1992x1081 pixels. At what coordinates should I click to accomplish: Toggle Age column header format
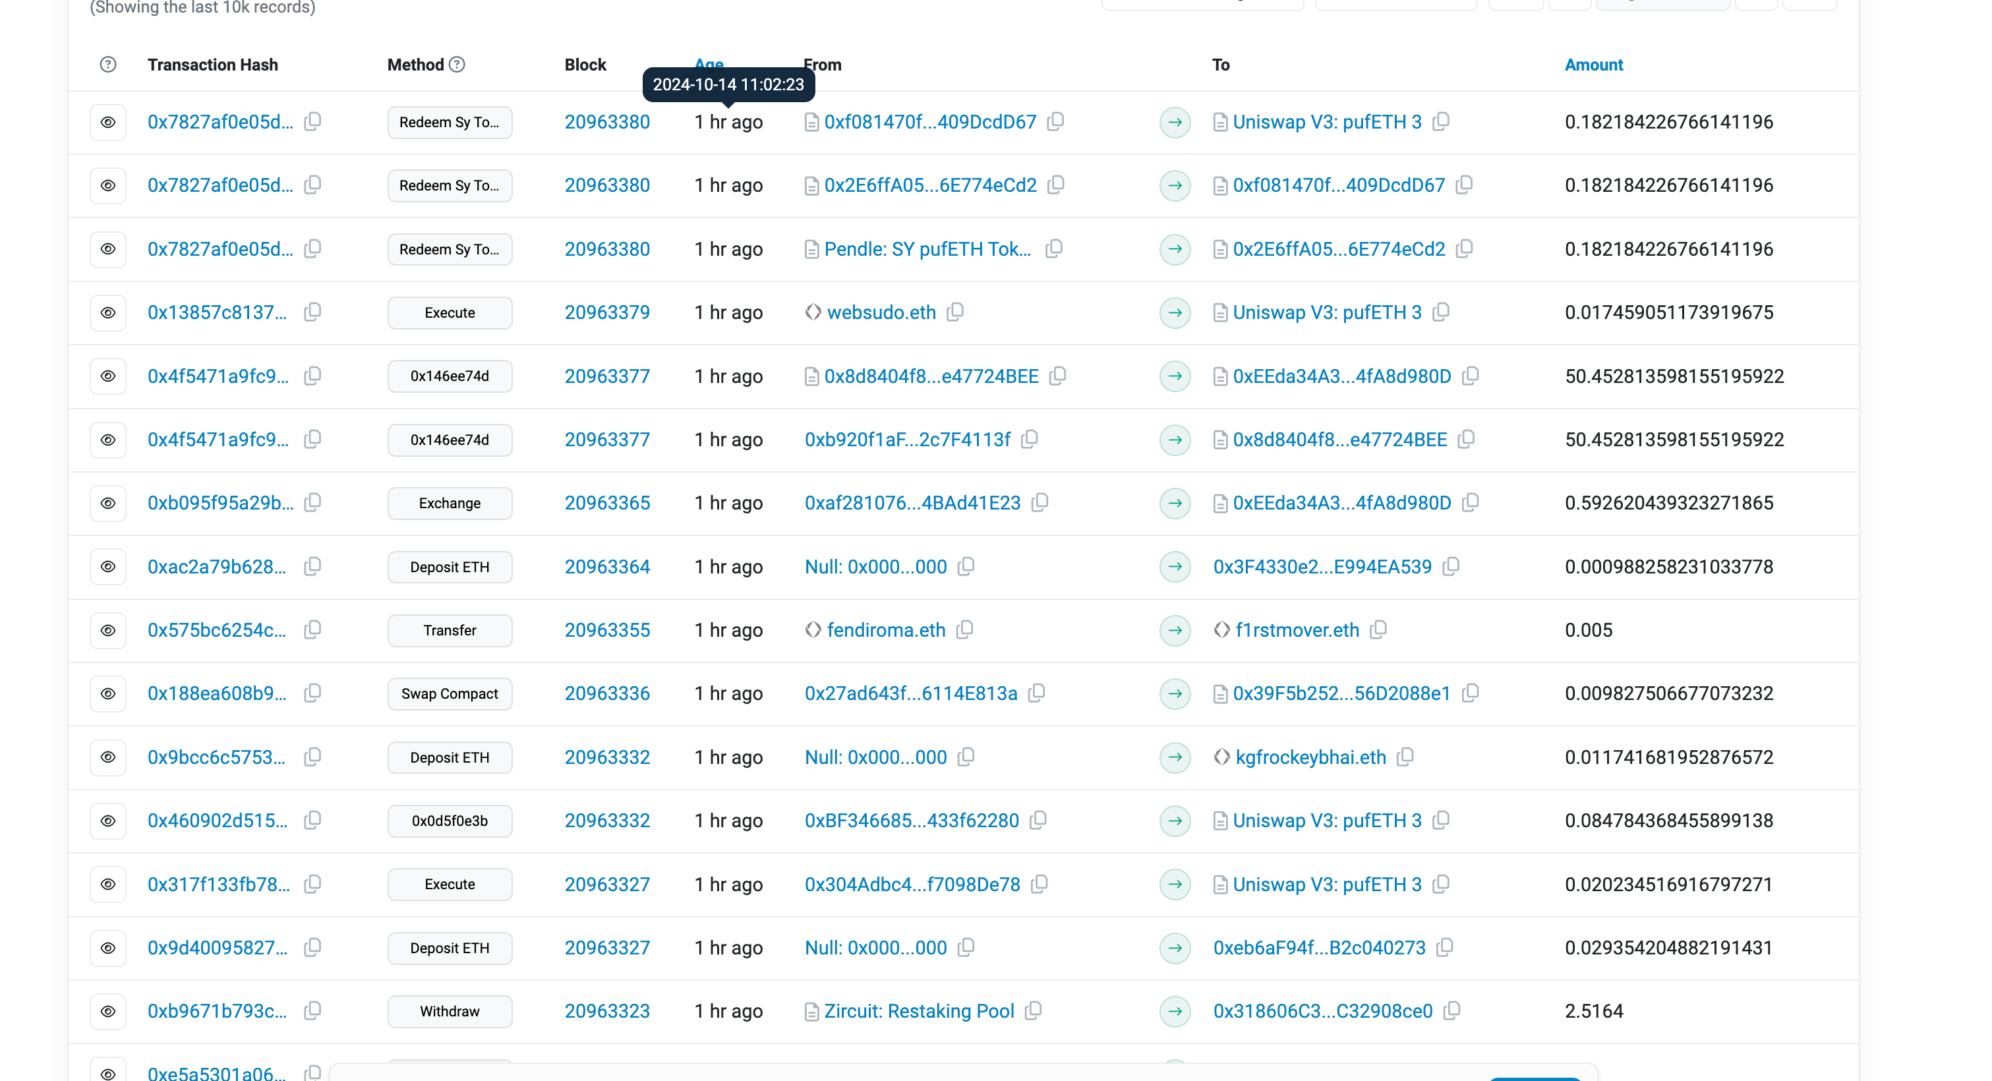pos(709,62)
